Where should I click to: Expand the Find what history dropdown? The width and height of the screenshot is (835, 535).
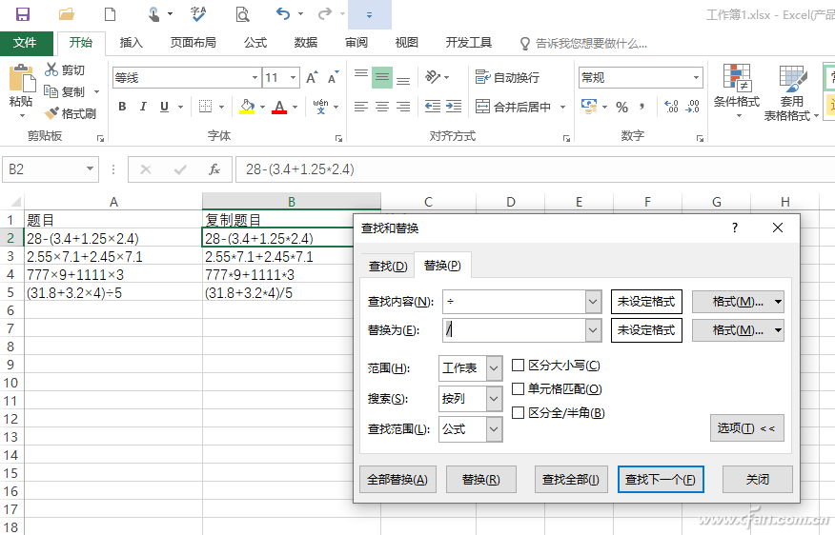593,302
